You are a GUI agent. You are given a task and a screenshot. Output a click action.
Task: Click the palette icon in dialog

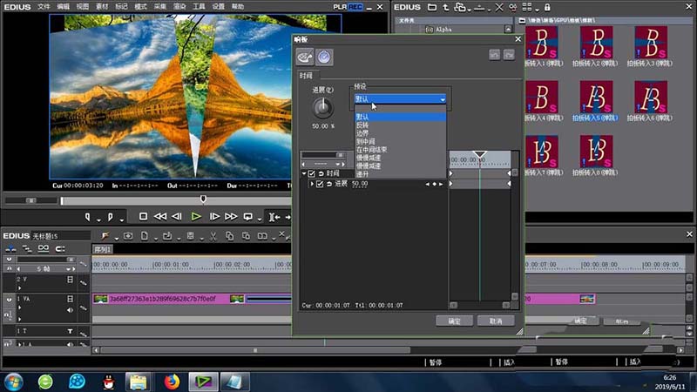pyautogui.click(x=305, y=57)
